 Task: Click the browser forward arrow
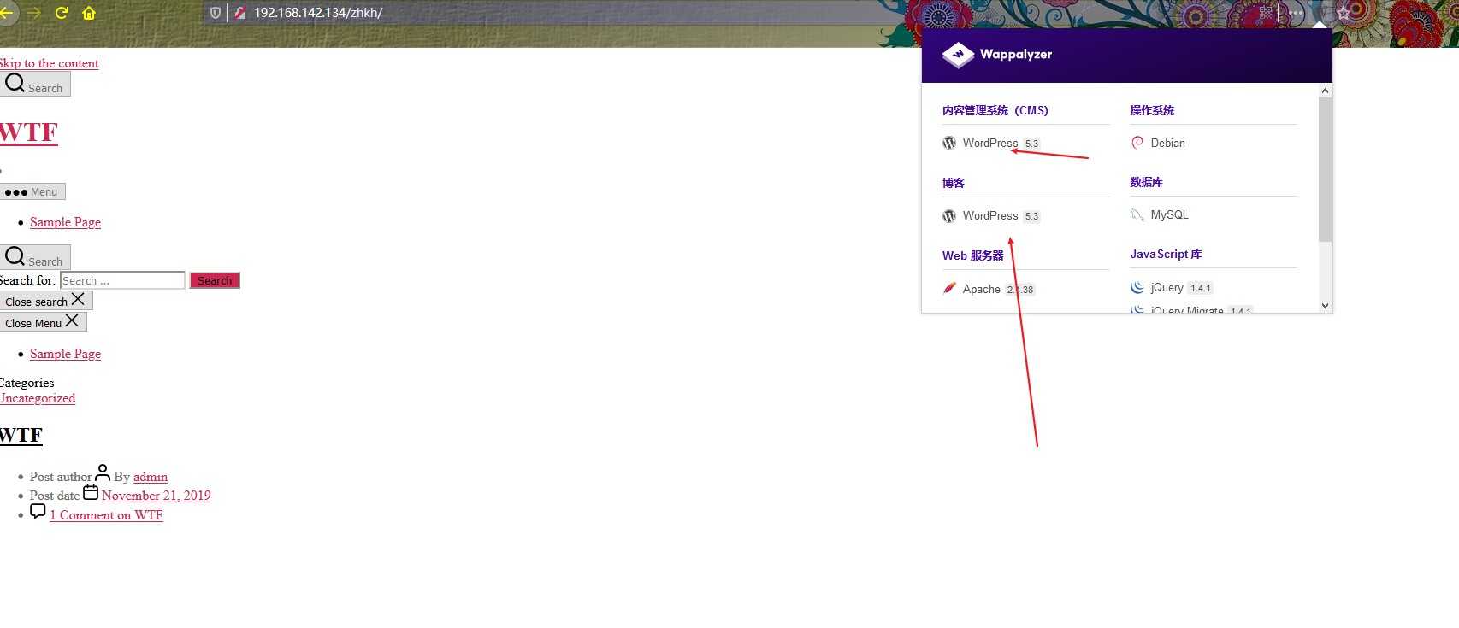(x=34, y=13)
